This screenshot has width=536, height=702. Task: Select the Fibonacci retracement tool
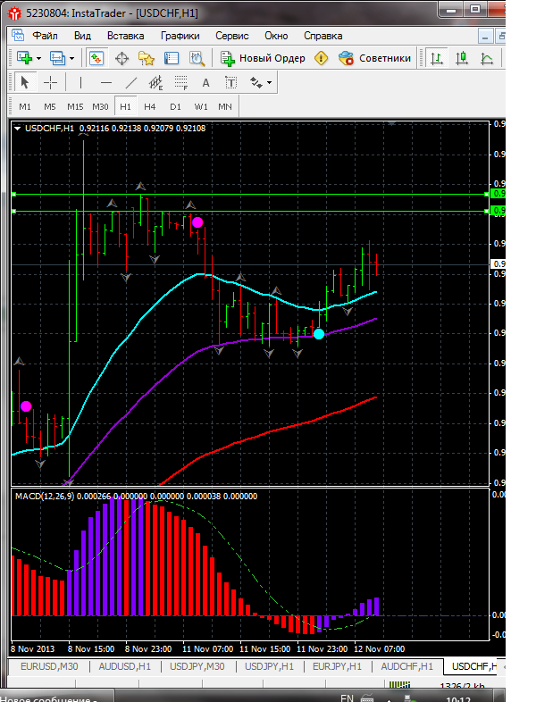tap(181, 82)
